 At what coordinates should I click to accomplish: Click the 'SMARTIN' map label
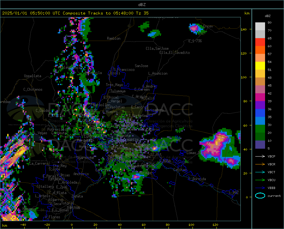(131, 140)
